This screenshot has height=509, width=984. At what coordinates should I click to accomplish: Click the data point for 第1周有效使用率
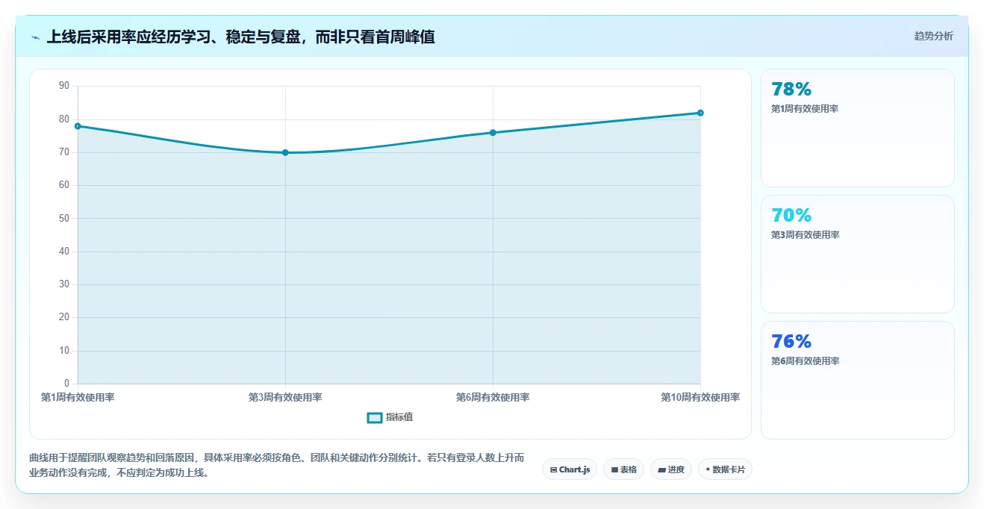click(78, 126)
